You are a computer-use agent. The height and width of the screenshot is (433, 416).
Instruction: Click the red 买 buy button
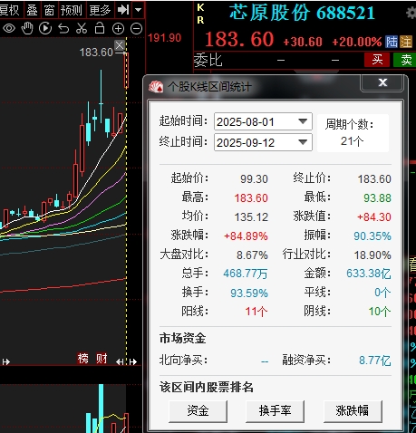(x=377, y=60)
